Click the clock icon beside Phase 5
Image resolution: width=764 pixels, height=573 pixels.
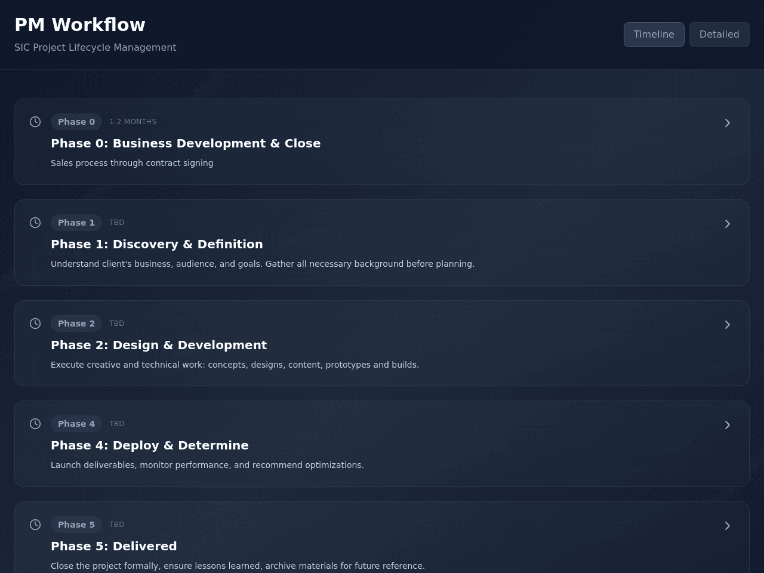point(35,525)
